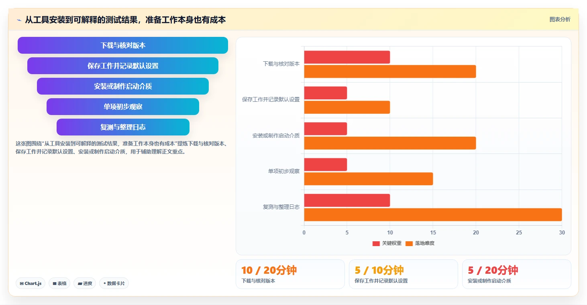Click the lightning icon before the title
Screen dimensions: 587x305
pos(19,20)
